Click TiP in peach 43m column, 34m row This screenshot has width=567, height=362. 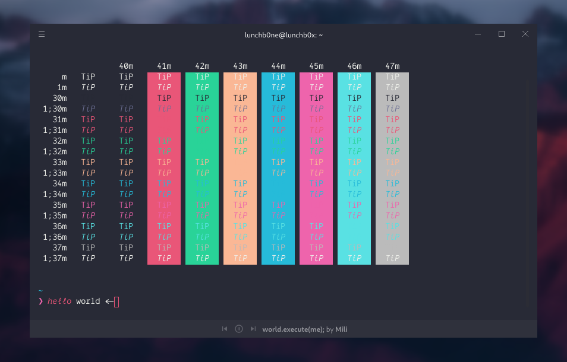click(x=240, y=183)
